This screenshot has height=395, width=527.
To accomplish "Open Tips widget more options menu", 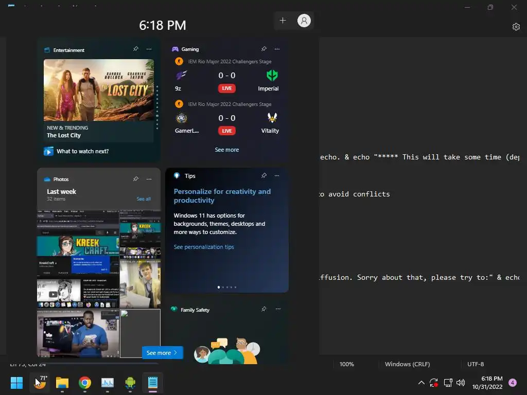I will [x=277, y=175].
